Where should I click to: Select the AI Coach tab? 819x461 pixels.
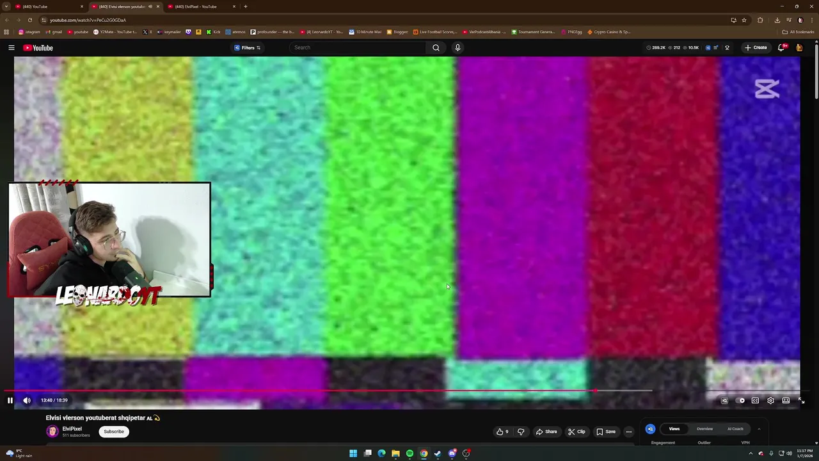point(735,429)
